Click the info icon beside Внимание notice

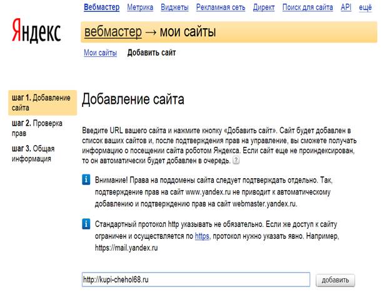(86, 179)
